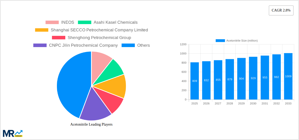Viewport: 299px width, 140px height.
Task: Click the 2029 bar labeled 904
Action: [x=241, y=79]
